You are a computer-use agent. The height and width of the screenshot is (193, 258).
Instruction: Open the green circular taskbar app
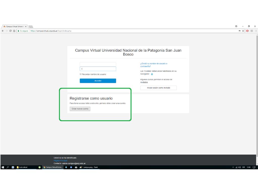pyautogui.click(x=40, y=167)
